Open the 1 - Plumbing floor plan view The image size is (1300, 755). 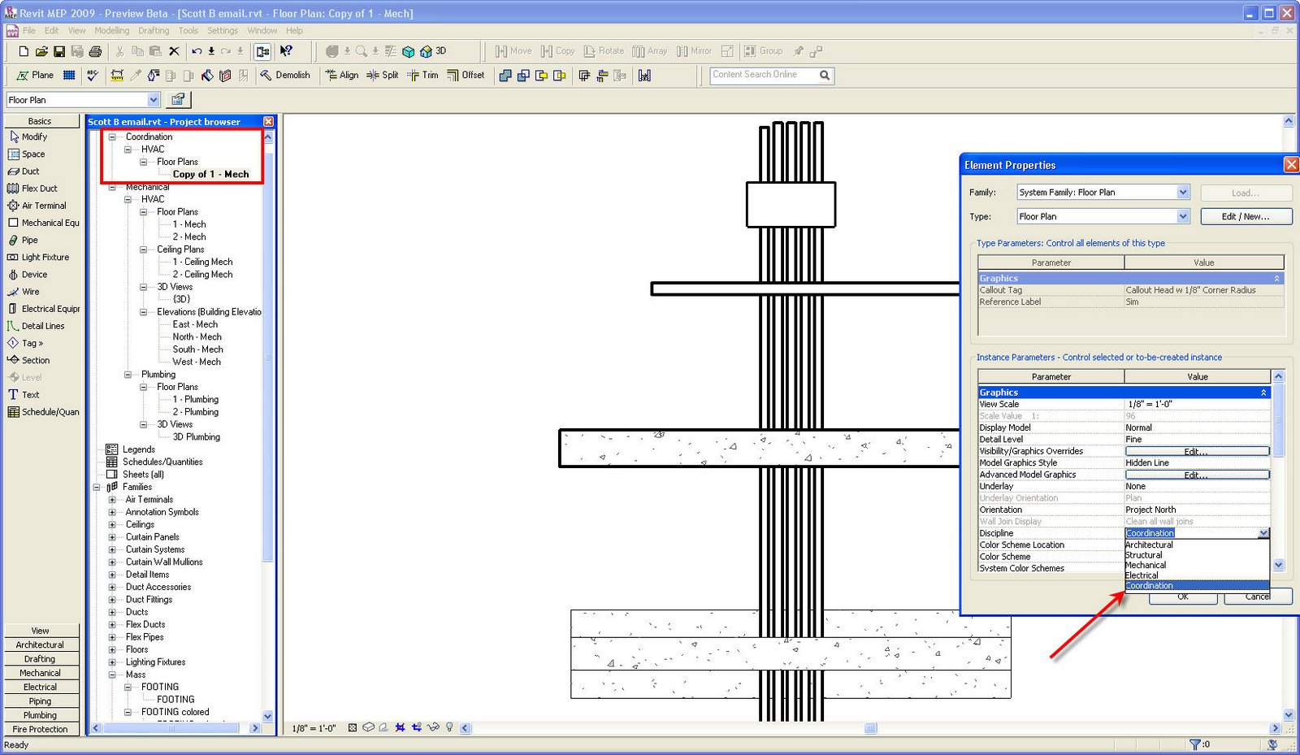(195, 400)
